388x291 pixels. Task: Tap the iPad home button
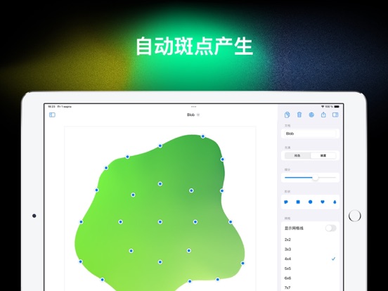354,216
